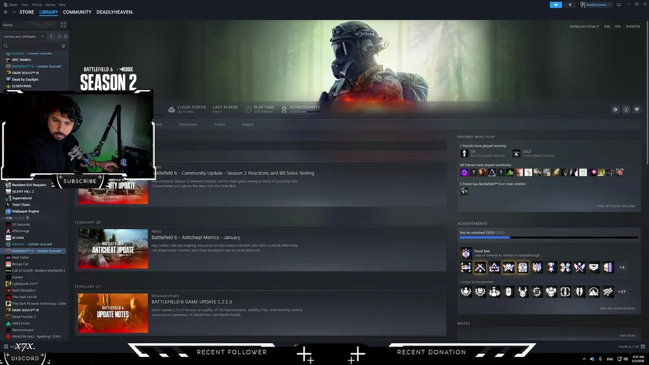The image size is (649, 365).
Task: Open the Help menu
Action: tap(62, 5)
